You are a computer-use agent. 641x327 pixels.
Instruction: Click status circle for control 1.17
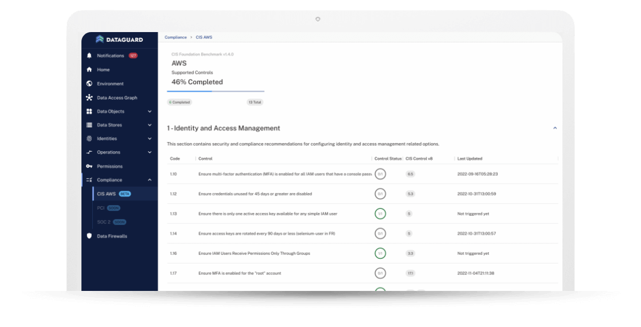[x=380, y=273]
